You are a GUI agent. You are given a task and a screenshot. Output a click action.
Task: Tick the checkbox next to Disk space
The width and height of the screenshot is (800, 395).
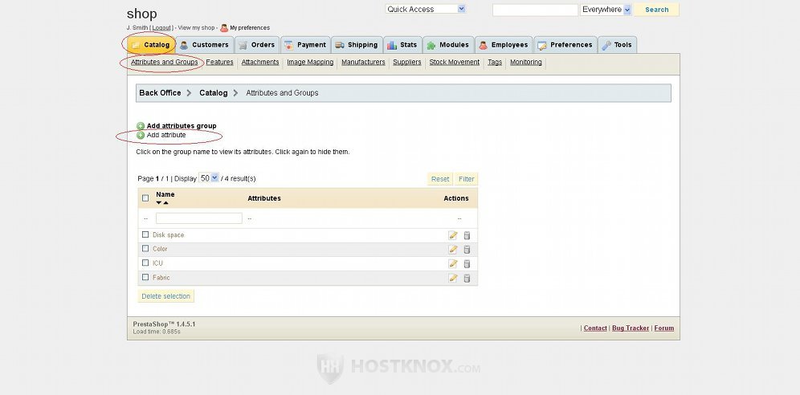click(145, 235)
